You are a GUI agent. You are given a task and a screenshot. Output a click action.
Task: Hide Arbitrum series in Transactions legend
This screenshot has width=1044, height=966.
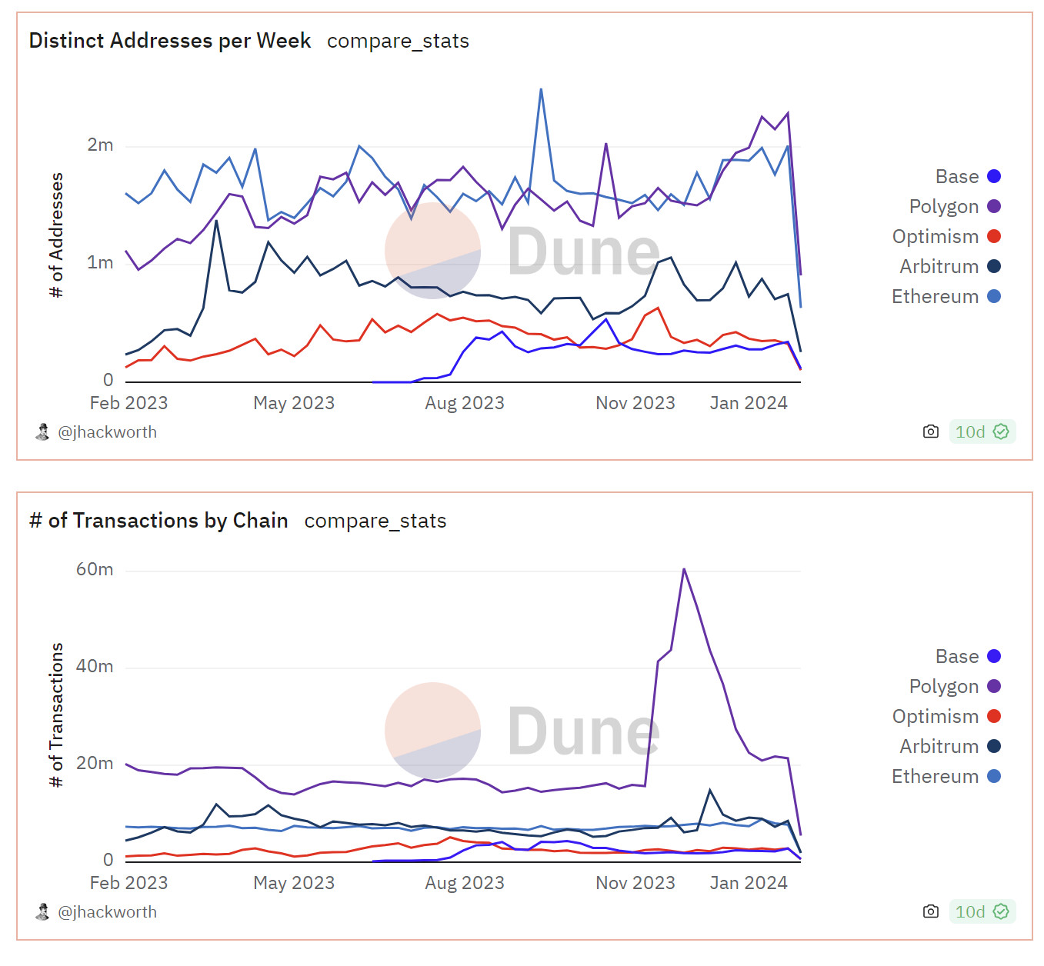pos(993,747)
